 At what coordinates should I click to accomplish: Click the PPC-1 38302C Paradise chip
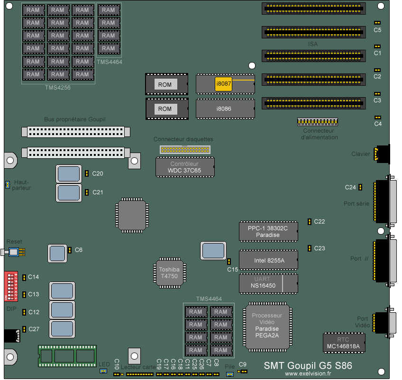(x=268, y=231)
